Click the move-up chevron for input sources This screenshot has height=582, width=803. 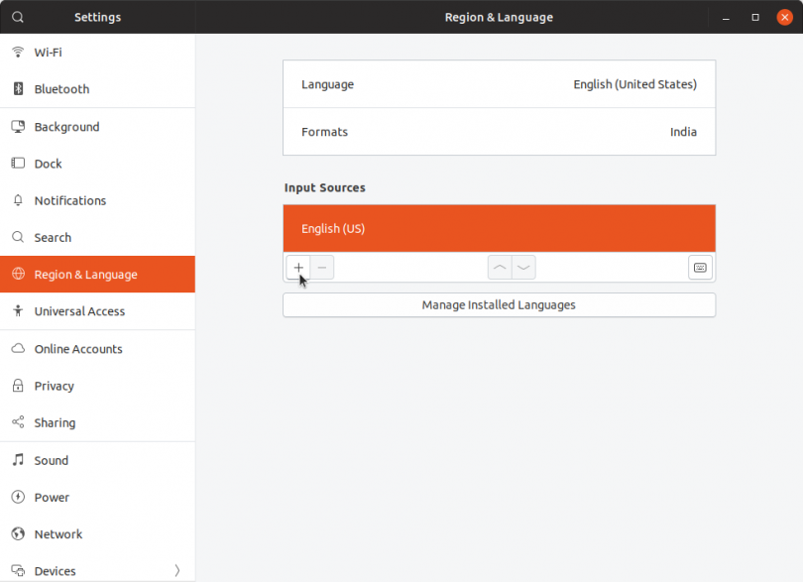pyautogui.click(x=500, y=267)
